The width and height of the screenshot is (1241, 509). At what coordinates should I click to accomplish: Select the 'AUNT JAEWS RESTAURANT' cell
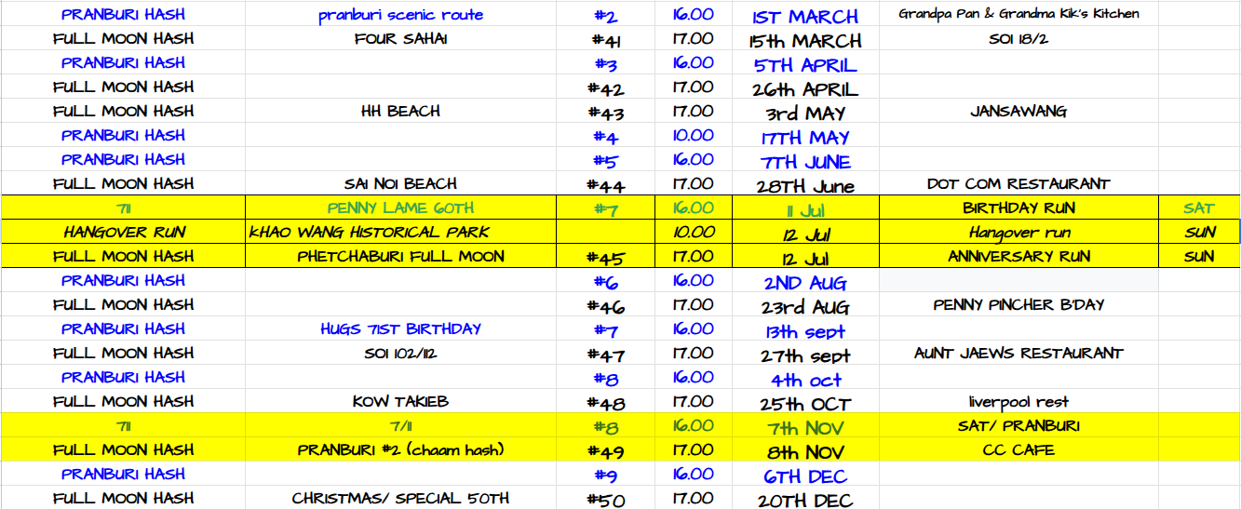coord(1018,354)
